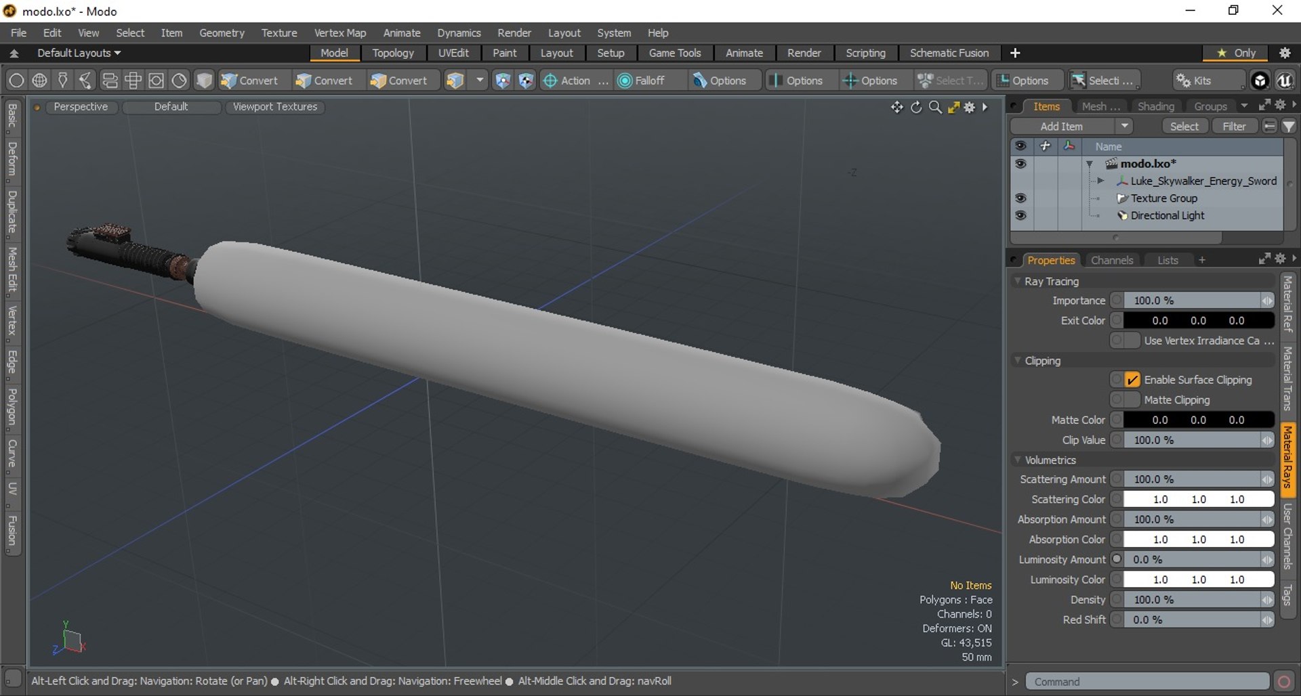Screen dimensions: 1301x696
Task: Open viewport settings gear icon
Action: [970, 107]
